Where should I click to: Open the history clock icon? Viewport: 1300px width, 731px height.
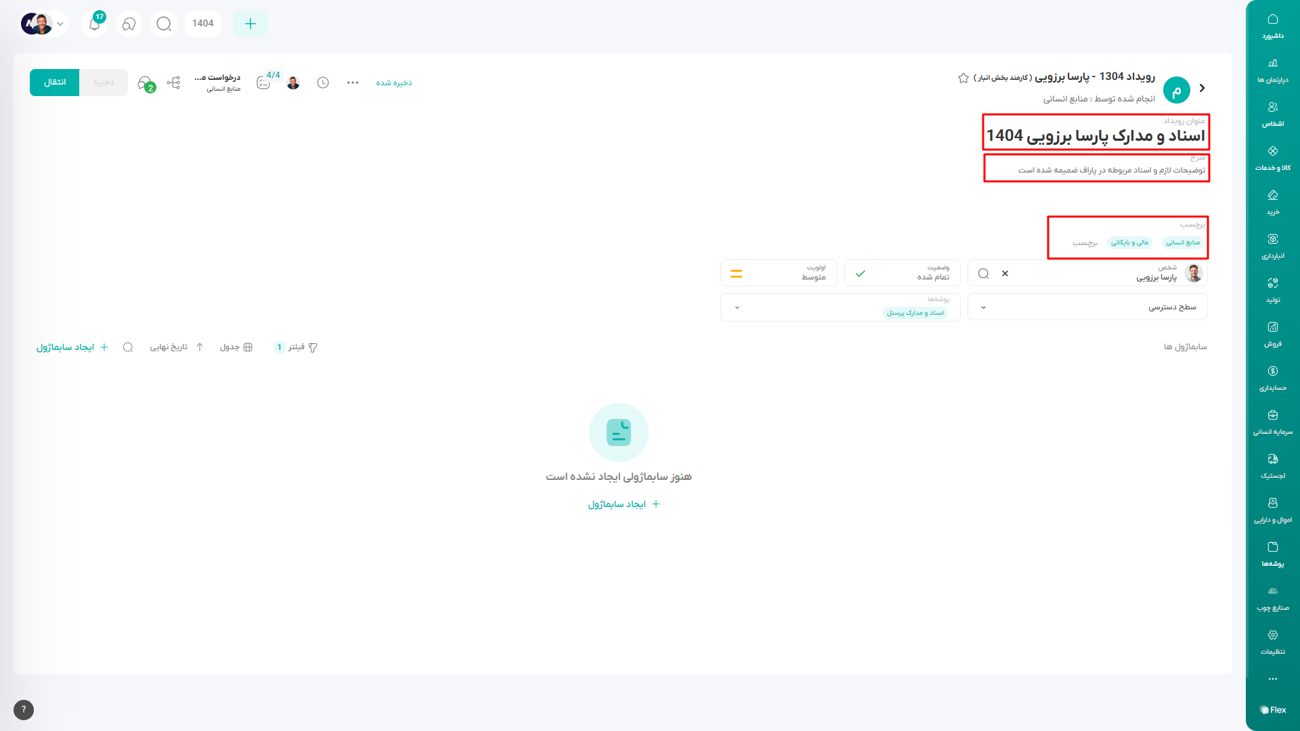[323, 83]
